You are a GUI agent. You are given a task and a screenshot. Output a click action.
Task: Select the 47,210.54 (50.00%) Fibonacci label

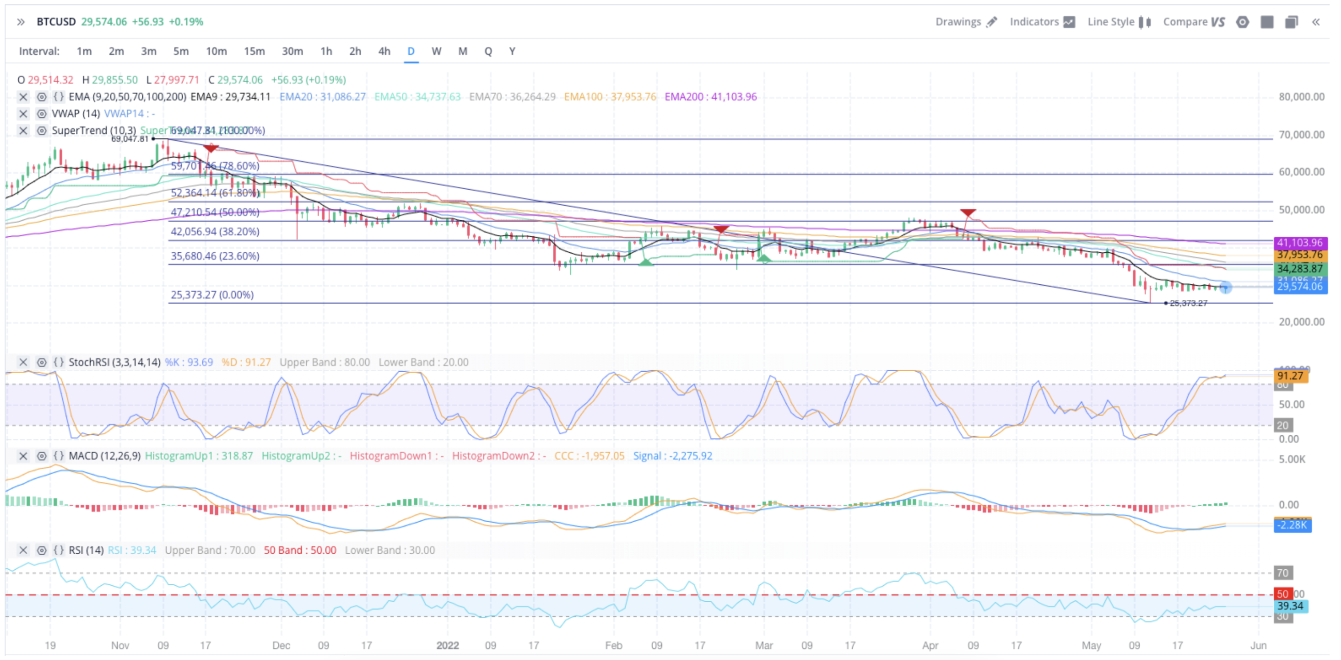215,213
